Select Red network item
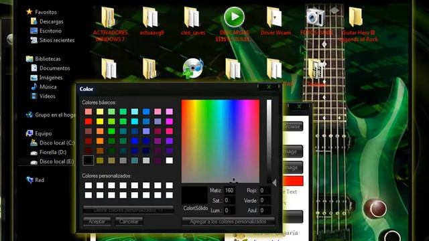Screen dimensions: 429x241 pyautogui.click(x=35, y=180)
